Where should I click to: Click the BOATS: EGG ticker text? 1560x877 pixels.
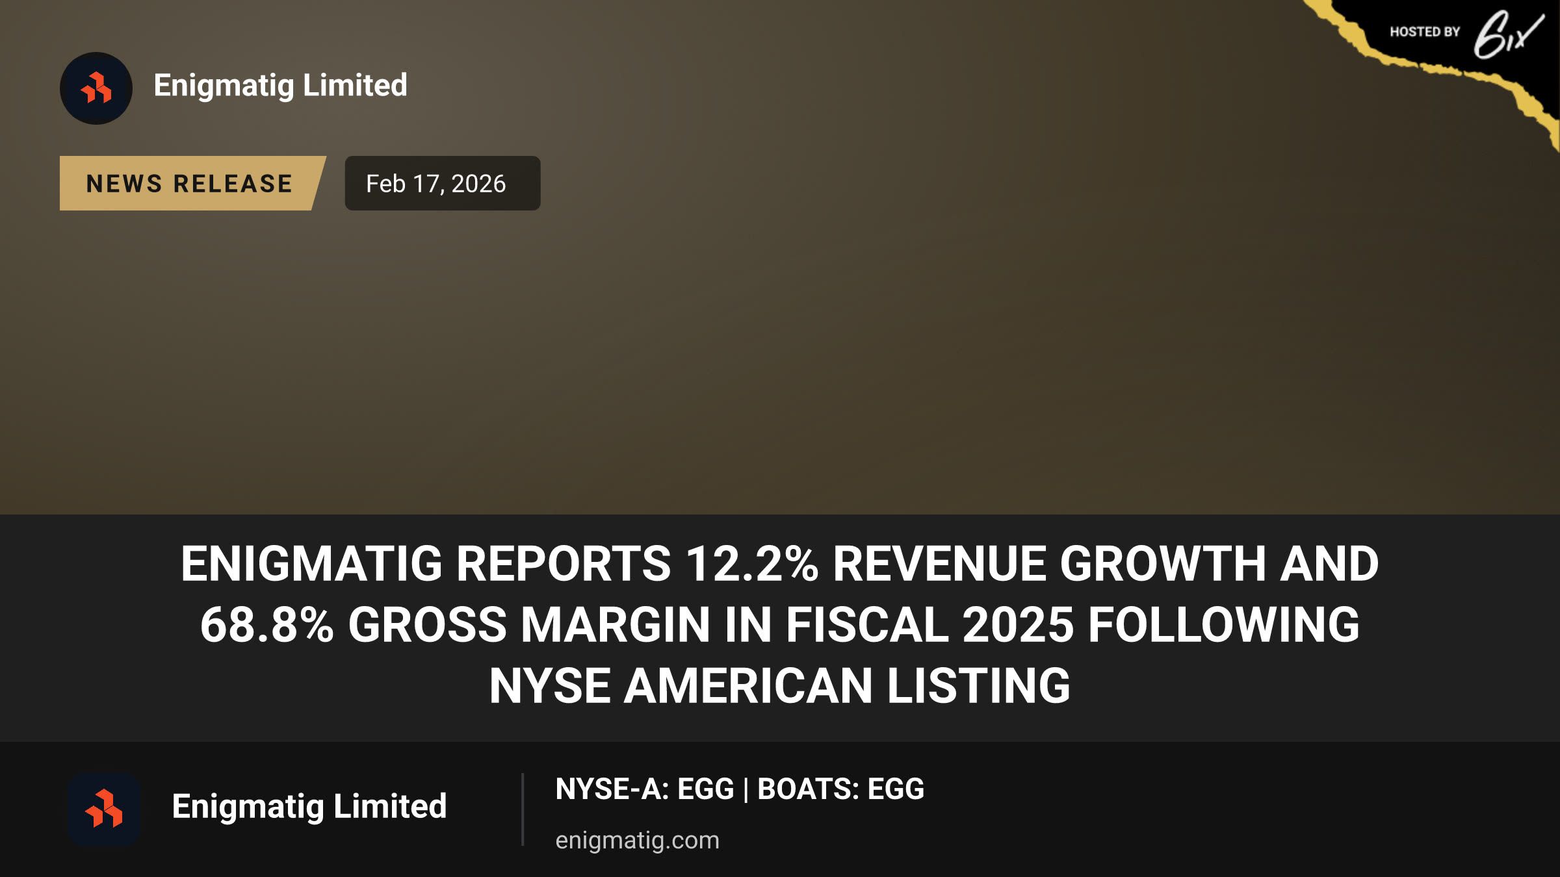click(840, 789)
